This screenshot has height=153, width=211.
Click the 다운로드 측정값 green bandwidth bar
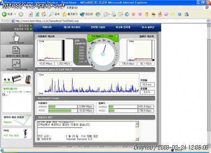tap(60, 111)
